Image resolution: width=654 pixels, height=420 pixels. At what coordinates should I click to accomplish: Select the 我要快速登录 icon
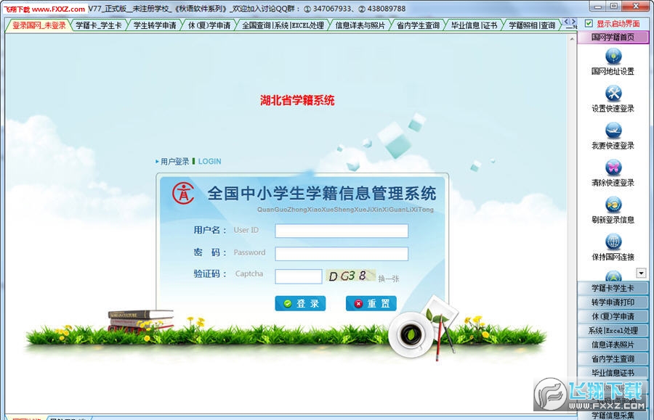pyautogui.click(x=613, y=131)
